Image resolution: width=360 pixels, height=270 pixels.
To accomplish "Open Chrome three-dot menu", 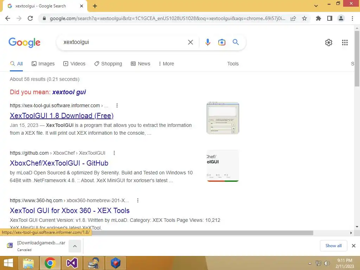I will point(352,18).
